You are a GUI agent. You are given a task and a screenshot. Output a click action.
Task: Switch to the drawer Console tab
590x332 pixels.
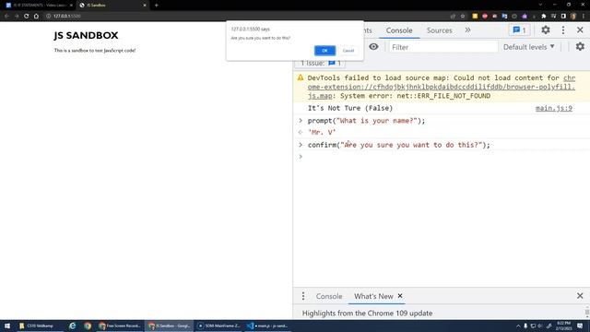(x=329, y=296)
